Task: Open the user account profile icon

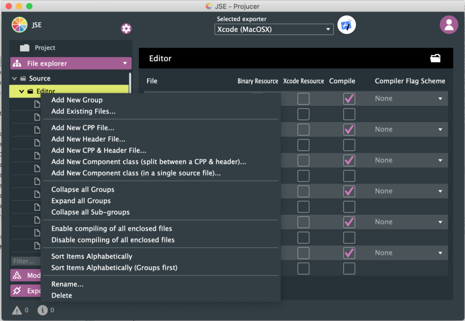Action: click(x=449, y=25)
